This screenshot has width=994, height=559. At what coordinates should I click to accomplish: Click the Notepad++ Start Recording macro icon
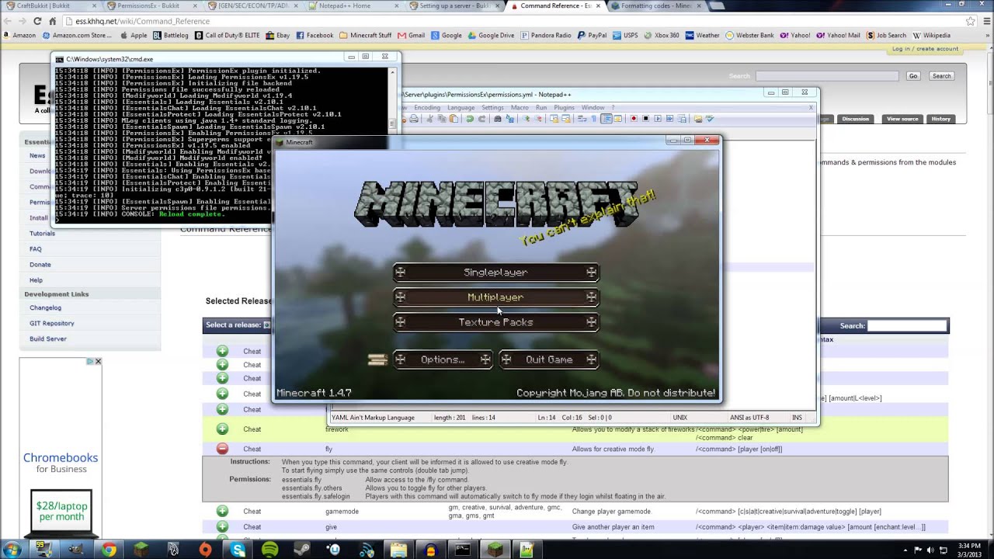coord(633,119)
